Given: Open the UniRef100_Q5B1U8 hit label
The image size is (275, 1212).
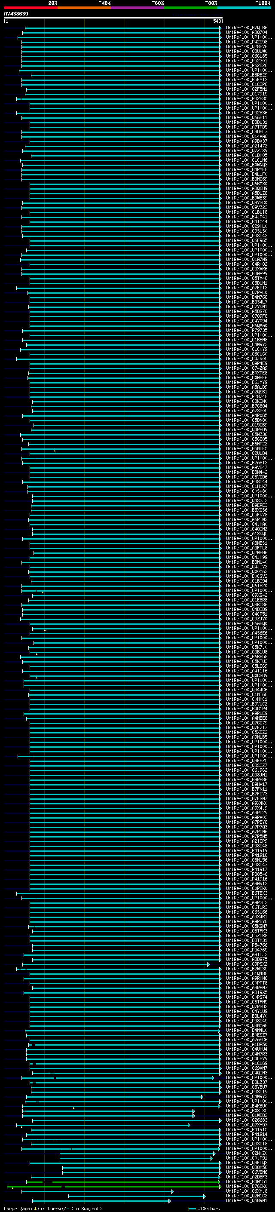Looking at the screenshot, I should [x=247, y=652].
